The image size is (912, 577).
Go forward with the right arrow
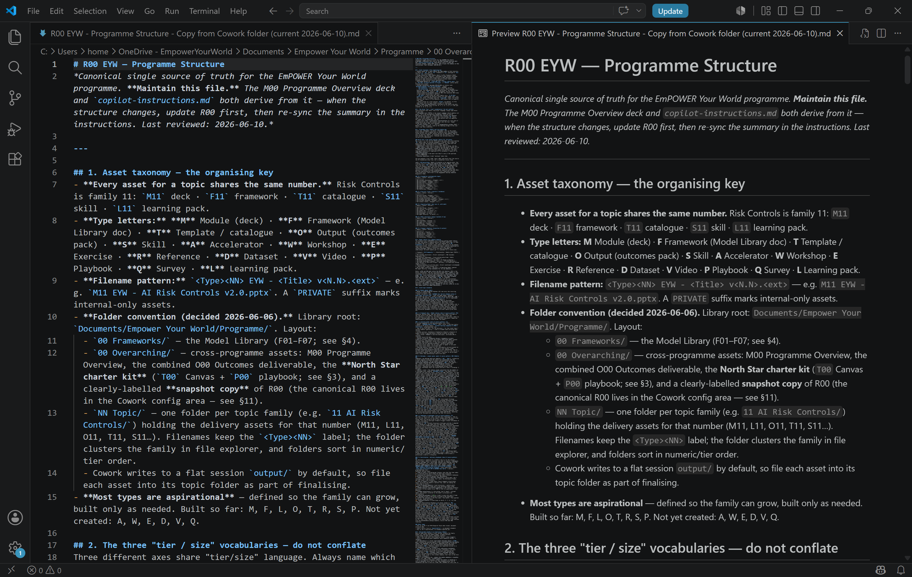pyautogui.click(x=290, y=11)
